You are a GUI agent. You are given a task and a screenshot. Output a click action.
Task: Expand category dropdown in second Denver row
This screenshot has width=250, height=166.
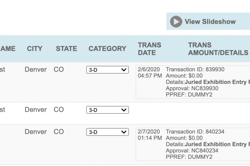107,110
